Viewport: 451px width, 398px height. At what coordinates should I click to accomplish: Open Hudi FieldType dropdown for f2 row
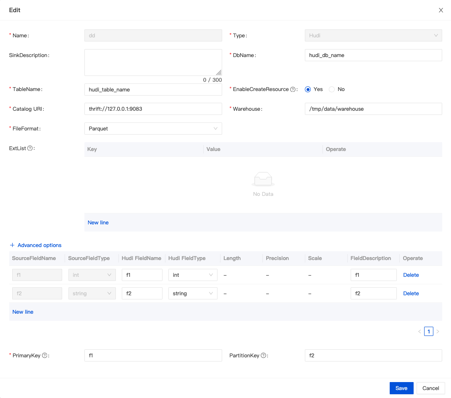[193, 294]
